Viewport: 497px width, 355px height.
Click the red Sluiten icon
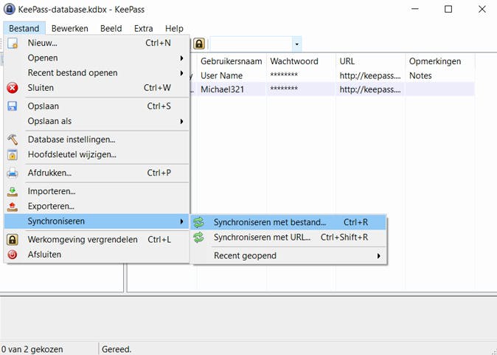[x=13, y=88]
